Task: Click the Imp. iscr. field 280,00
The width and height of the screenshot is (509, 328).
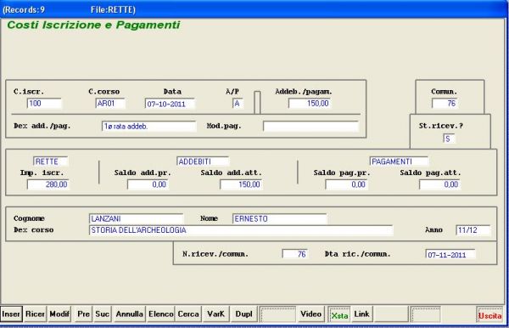Action: point(48,184)
